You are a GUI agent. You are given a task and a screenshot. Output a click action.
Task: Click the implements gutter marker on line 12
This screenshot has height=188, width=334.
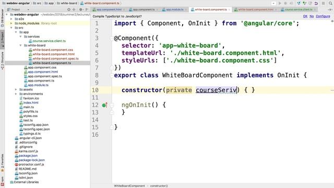coord(104,105)
